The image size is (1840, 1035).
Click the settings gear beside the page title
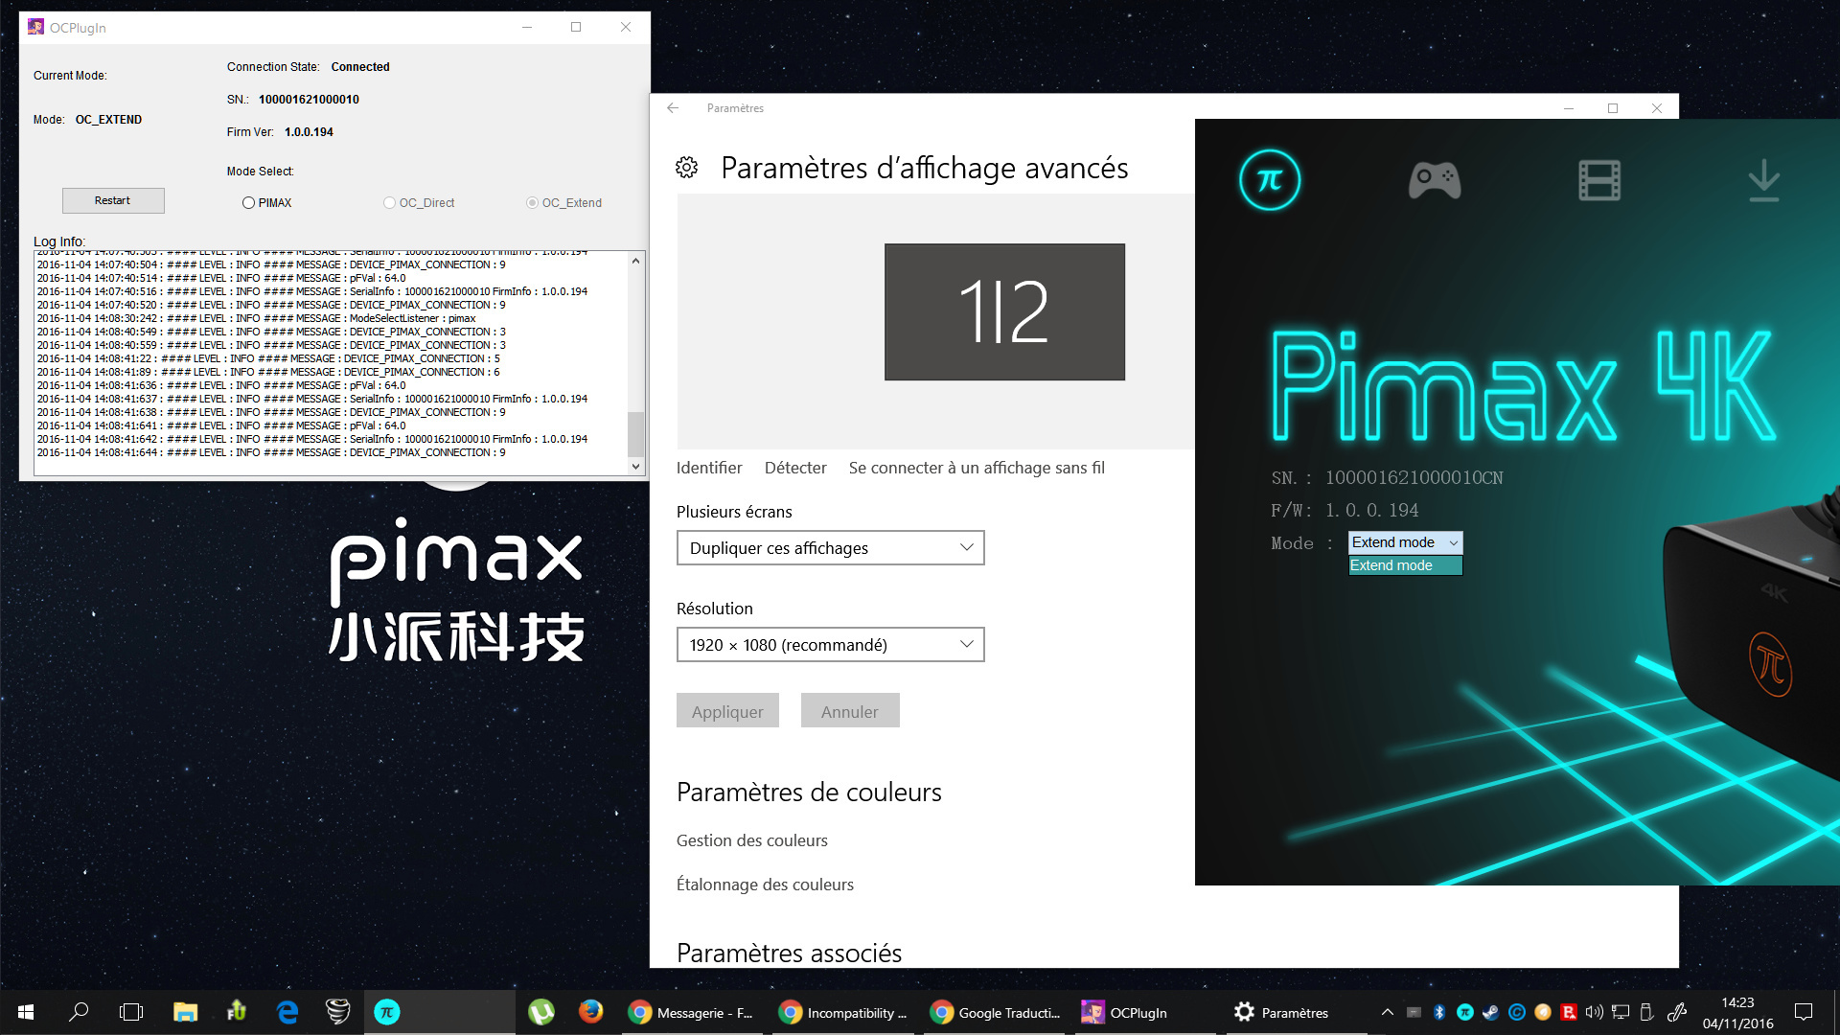pos(686,168)
